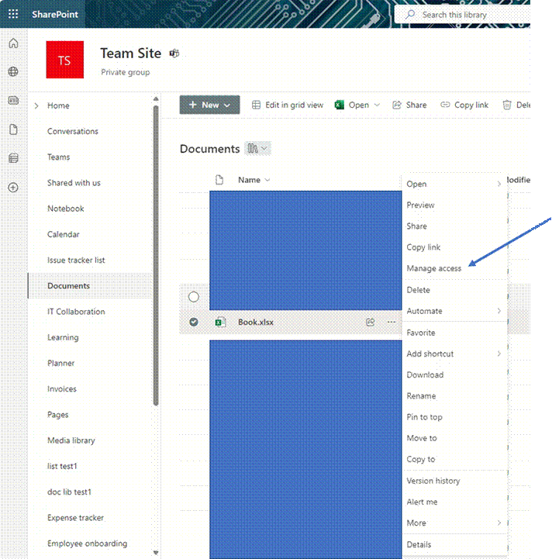Open Invoices nav link
This screenshot has height=559, width=552.
click(x=62, y=388)
